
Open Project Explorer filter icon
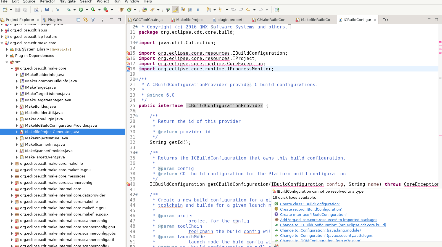click(93, 20)
